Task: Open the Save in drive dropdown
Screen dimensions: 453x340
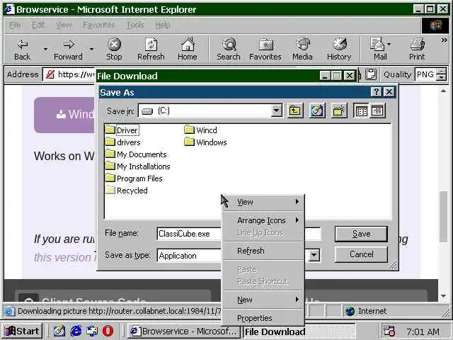Action: coord(277,110)
